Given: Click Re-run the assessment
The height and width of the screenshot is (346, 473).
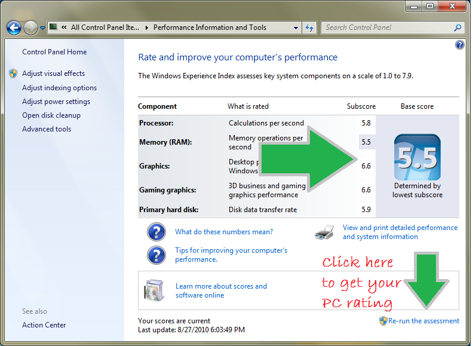Looking at the screenshot, I should tap(423, 321).
